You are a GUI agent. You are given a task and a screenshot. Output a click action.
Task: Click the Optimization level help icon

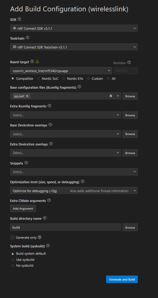click(x=83, y=181)
